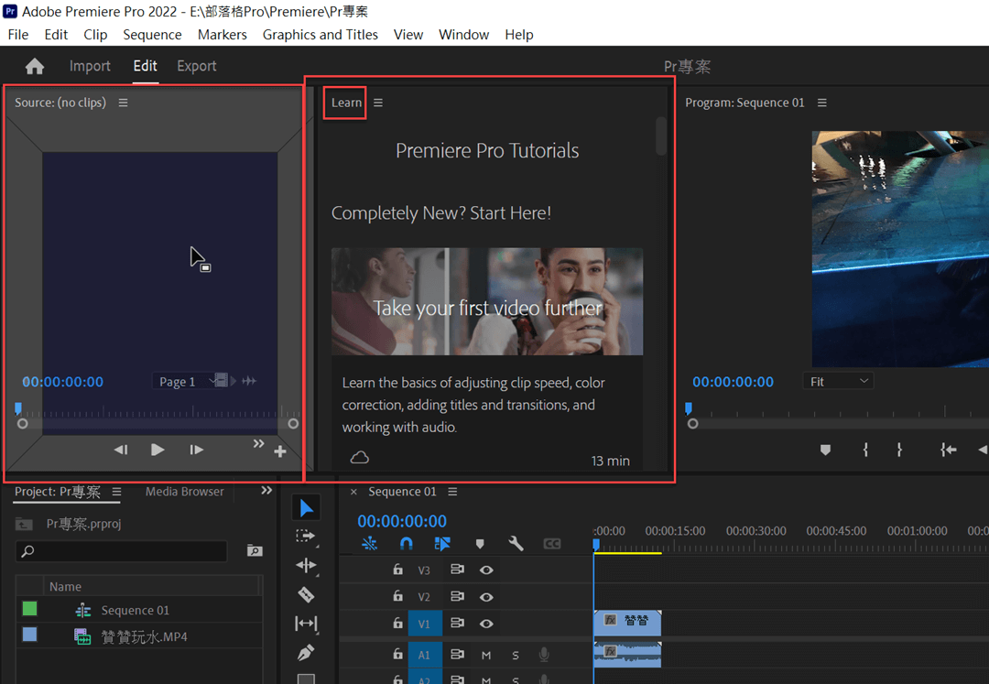Toggle V2 track output eye
This screenshot has width=989, height=684.
(486, 597)
